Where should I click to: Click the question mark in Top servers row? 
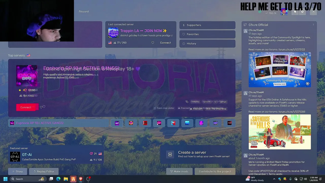[234, 55]
